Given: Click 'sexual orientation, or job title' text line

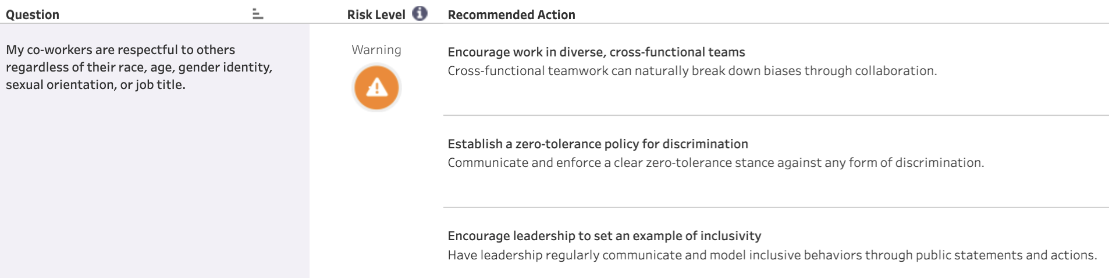Looking at the screenshot, I should click(95, 85).
